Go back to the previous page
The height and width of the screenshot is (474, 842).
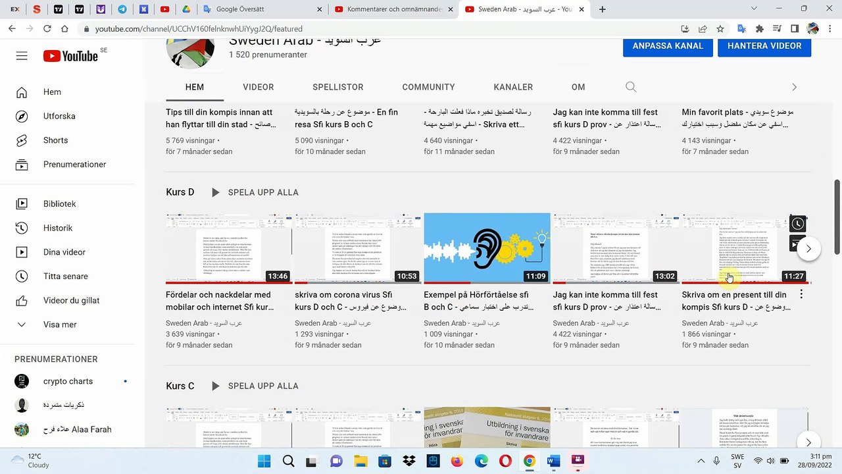(12, 29)
